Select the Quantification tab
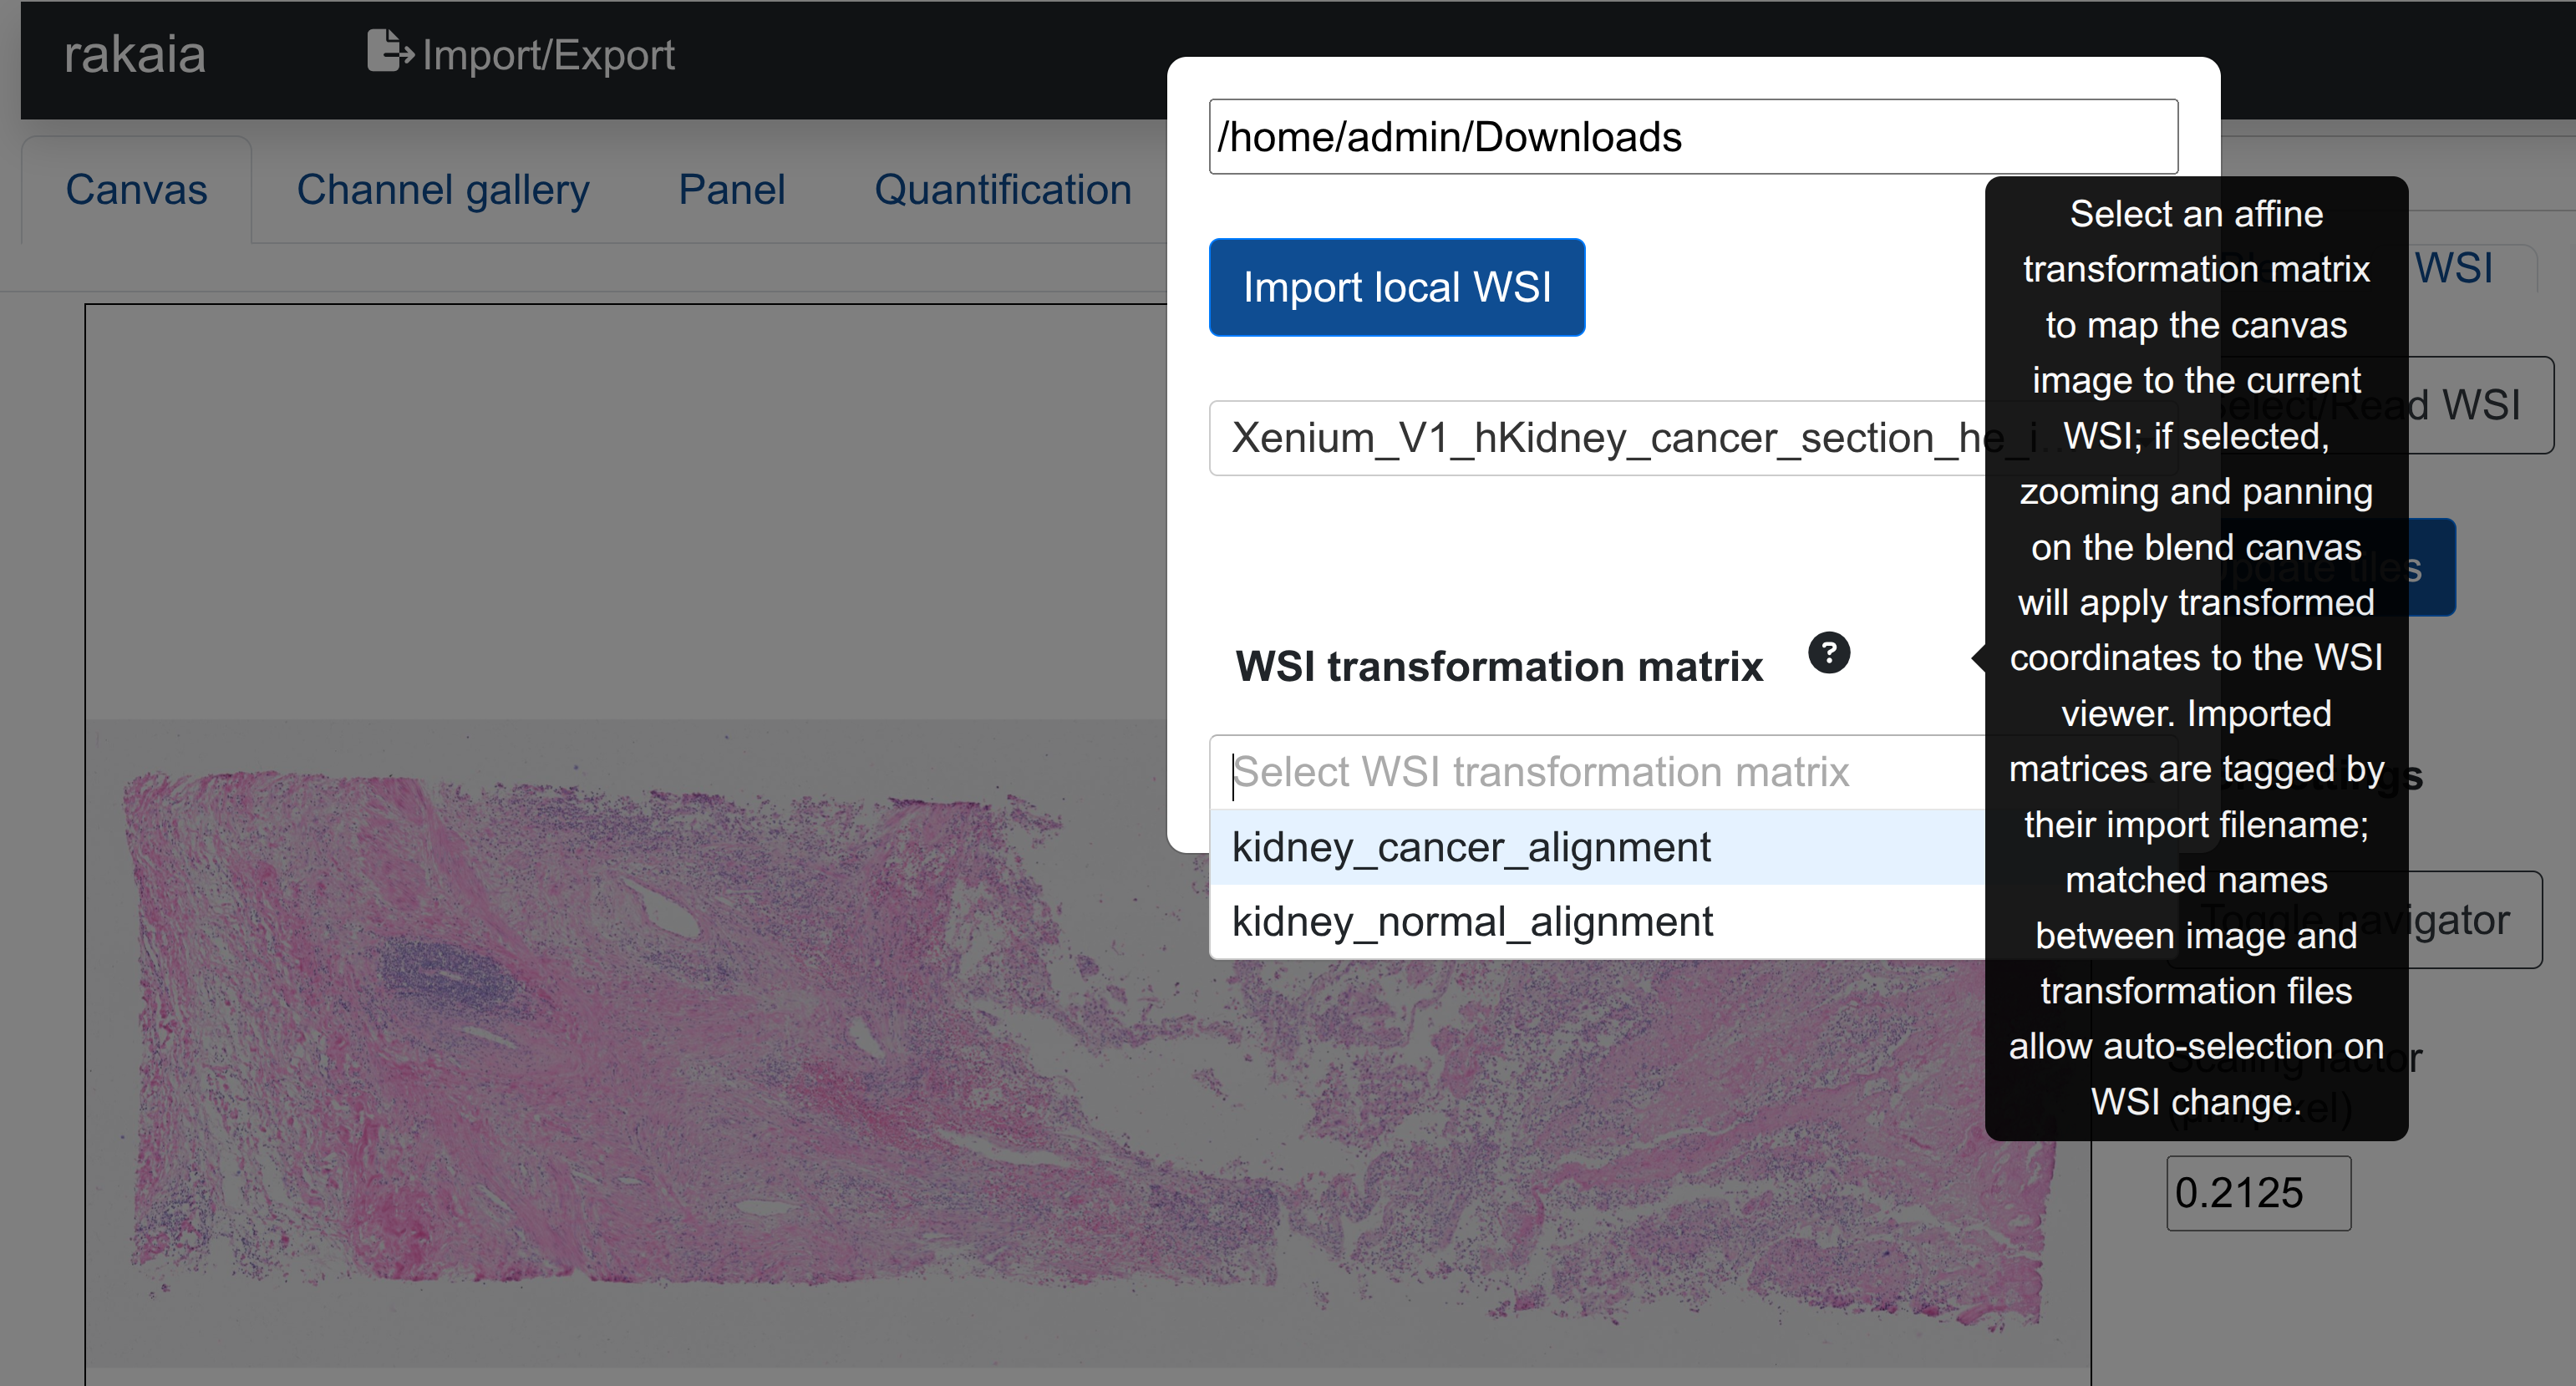This screenshot has height=1386, width=2576. pyautogui.click(x=1002, y=190)
